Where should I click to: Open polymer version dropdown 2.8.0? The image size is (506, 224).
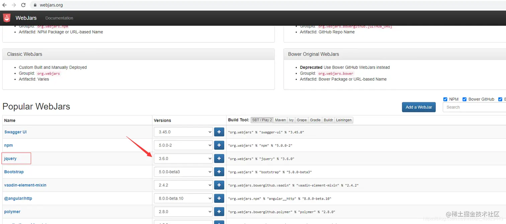[183, 212]
